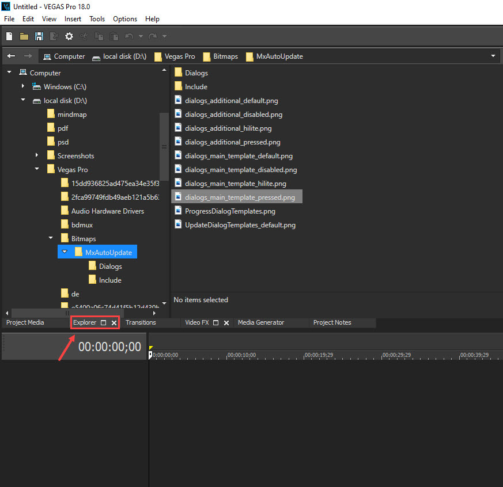The height and width of the screenshot is (487, 503).
Task: Undock the Explorer tab window icon
Action: click(103, 322)
